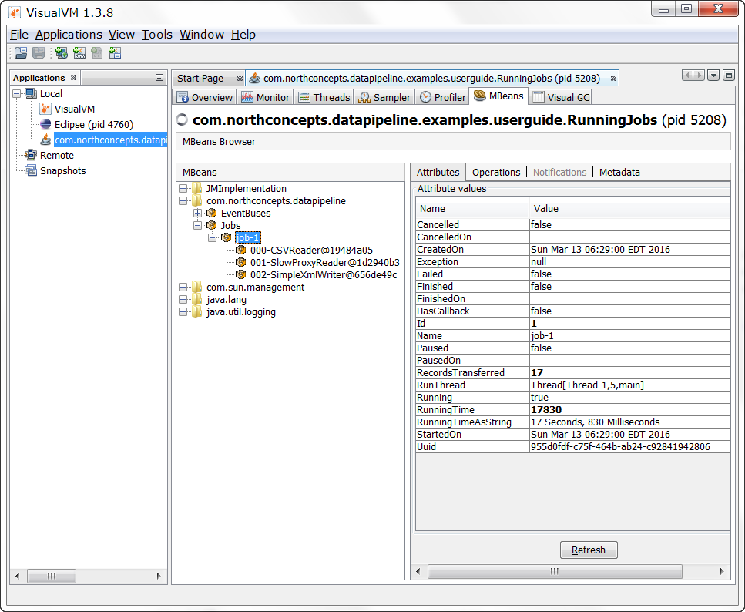This screenshot has height=612, width=745.
Task: Click the 000-CSVReader MBean icon
Action: click(241, 250)
